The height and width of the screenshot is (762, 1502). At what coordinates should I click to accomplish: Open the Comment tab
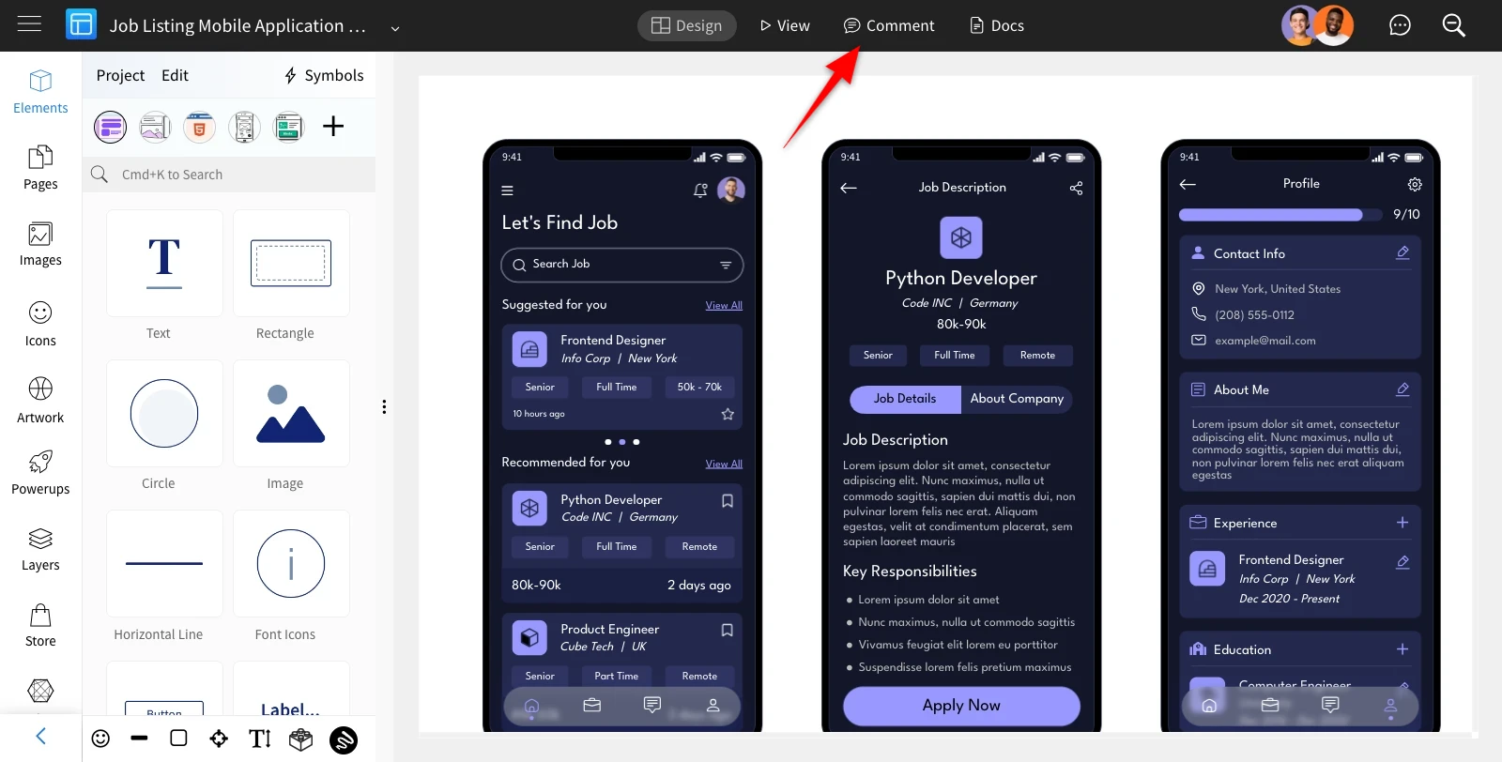pos(889,25)
